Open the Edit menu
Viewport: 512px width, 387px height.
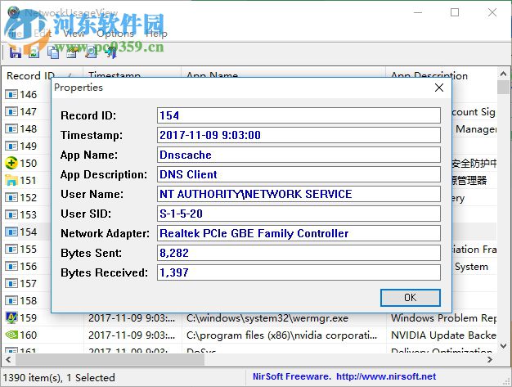tap(43, 34)
